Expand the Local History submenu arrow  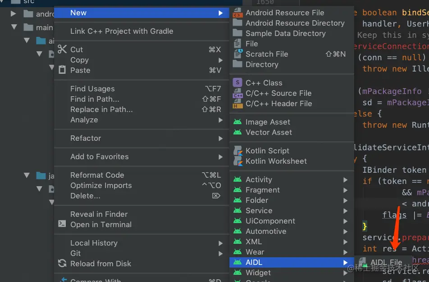(220, 243)
